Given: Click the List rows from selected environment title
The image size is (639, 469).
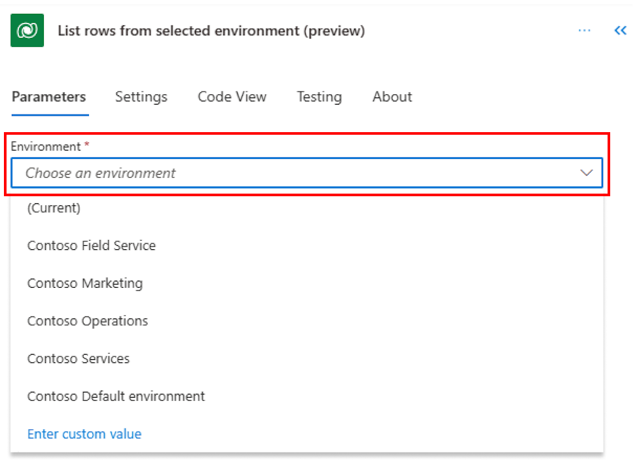Looking at the screenshot, I should [211, 31].
